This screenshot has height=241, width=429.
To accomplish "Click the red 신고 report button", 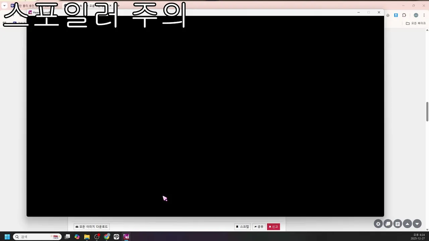I will [x=273, y=227].
